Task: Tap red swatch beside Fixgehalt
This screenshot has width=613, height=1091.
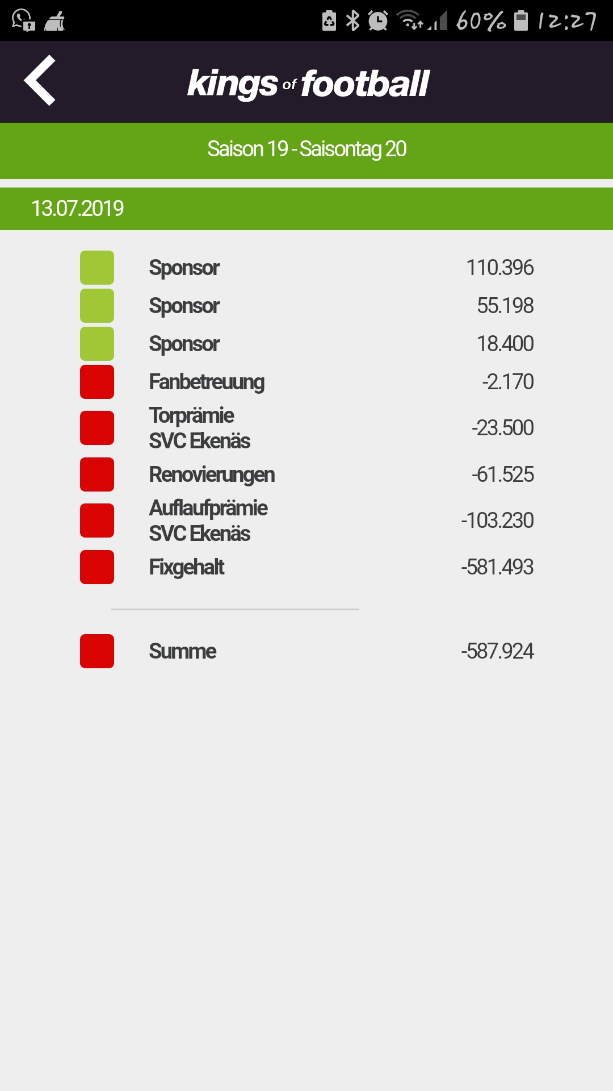Action: click(97, 567)
